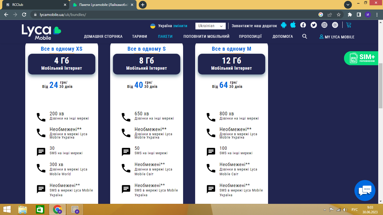Open the live chat bubble widget
Screen dimensions: 383x215
point(365,191)
